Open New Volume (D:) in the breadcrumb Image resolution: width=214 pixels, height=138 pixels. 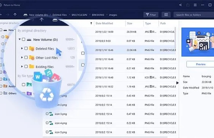38,15
